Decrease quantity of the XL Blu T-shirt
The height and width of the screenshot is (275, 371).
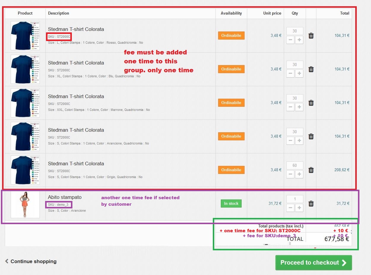point(291,73)
